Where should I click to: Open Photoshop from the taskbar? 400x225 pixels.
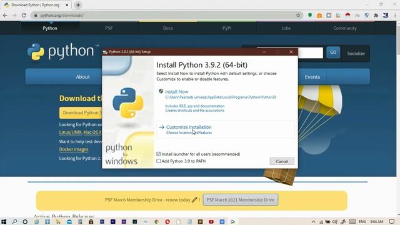(102, 221)
